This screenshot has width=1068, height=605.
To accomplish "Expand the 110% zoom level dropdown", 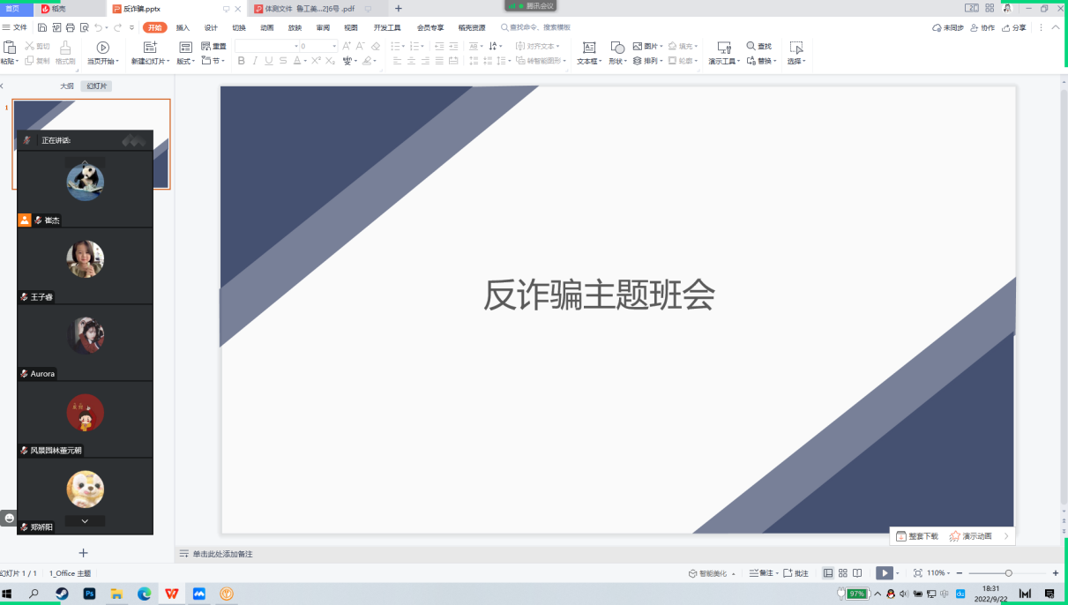I will click(x=949, y=573).
